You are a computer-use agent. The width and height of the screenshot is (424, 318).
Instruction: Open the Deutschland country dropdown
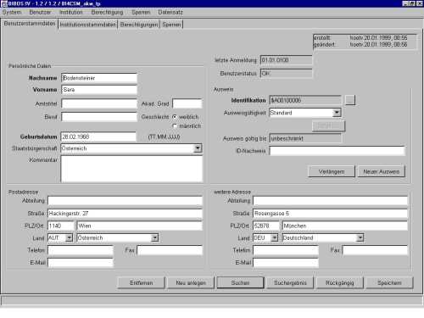click(x=360, y=238)
